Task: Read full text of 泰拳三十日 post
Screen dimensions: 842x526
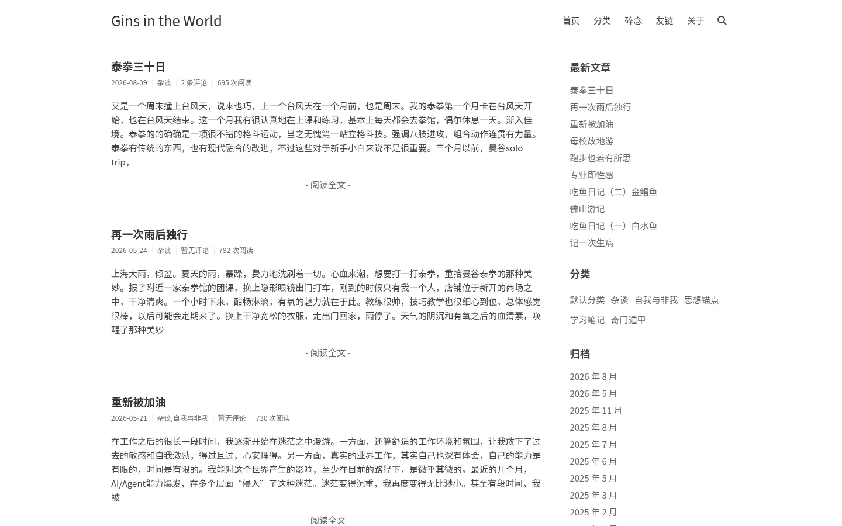Action: 328,185
